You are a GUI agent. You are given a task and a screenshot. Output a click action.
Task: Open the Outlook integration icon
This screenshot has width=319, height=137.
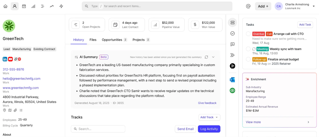pos(232,80)
